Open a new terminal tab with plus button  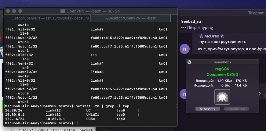pyautogui.click(x=174, y=18)
